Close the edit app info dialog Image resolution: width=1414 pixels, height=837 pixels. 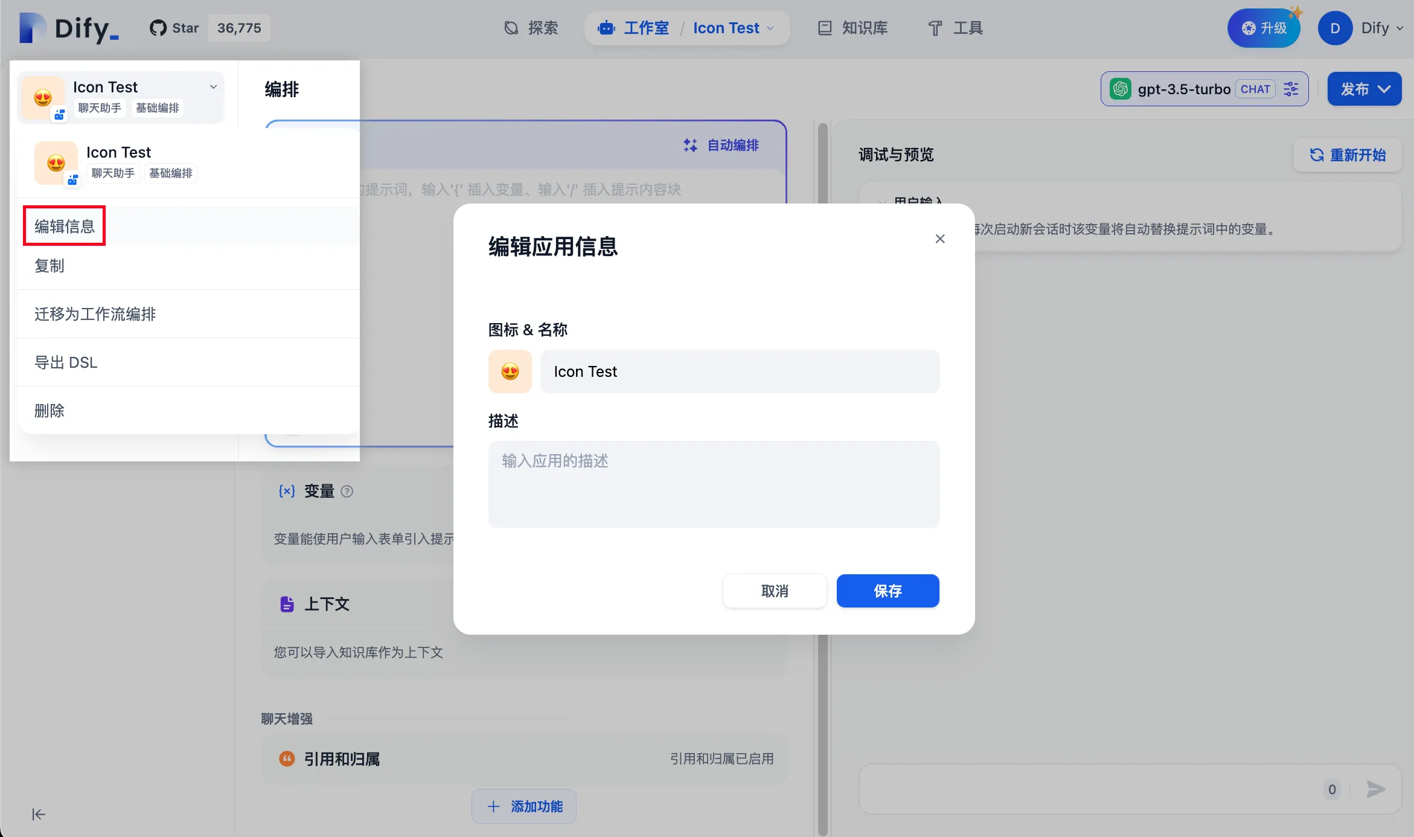point(940,239)
